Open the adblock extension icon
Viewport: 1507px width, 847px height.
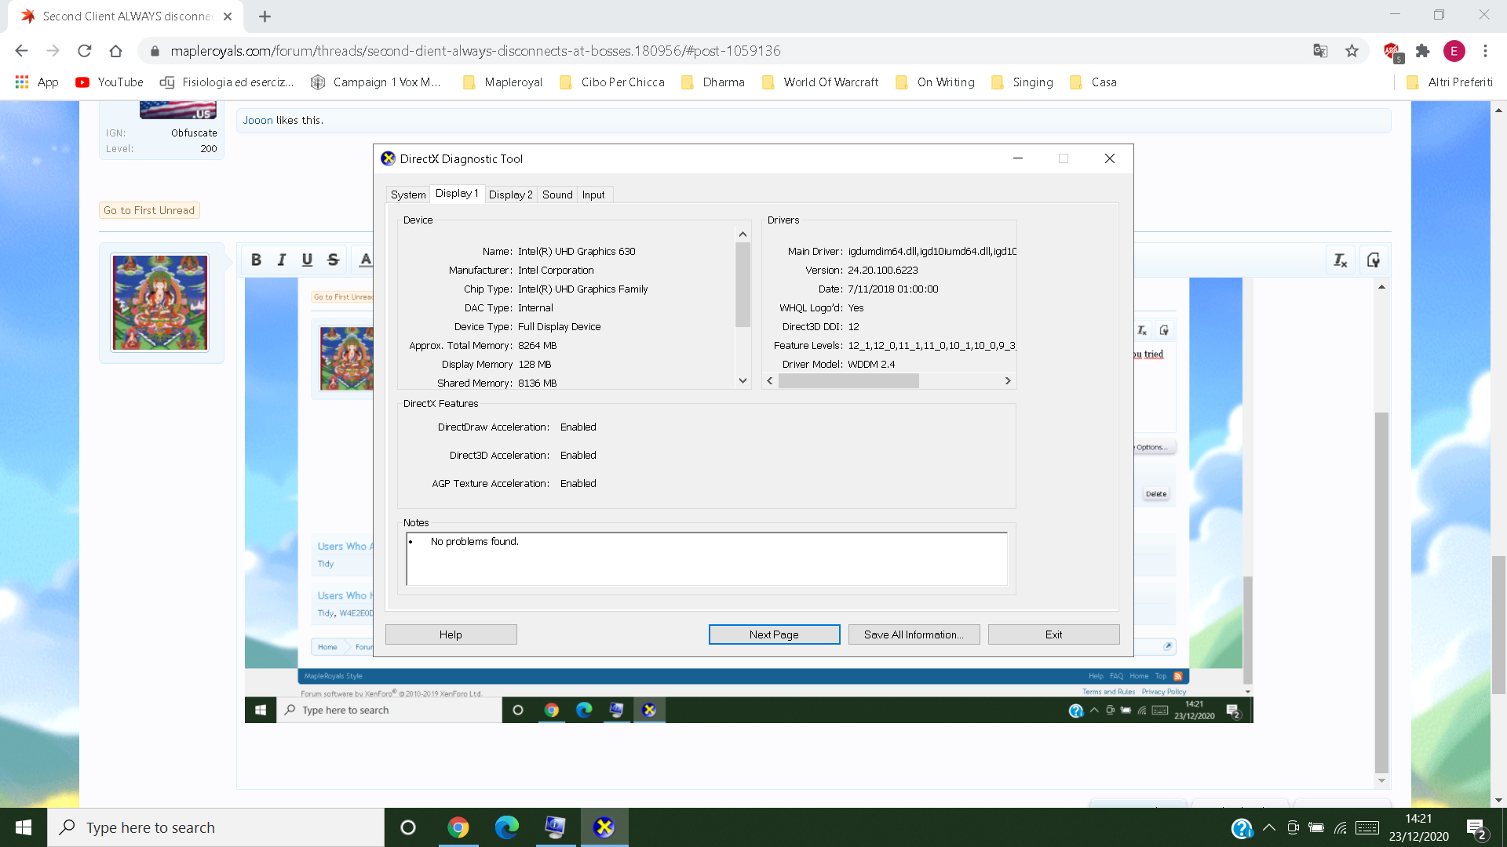(1392, 52)
